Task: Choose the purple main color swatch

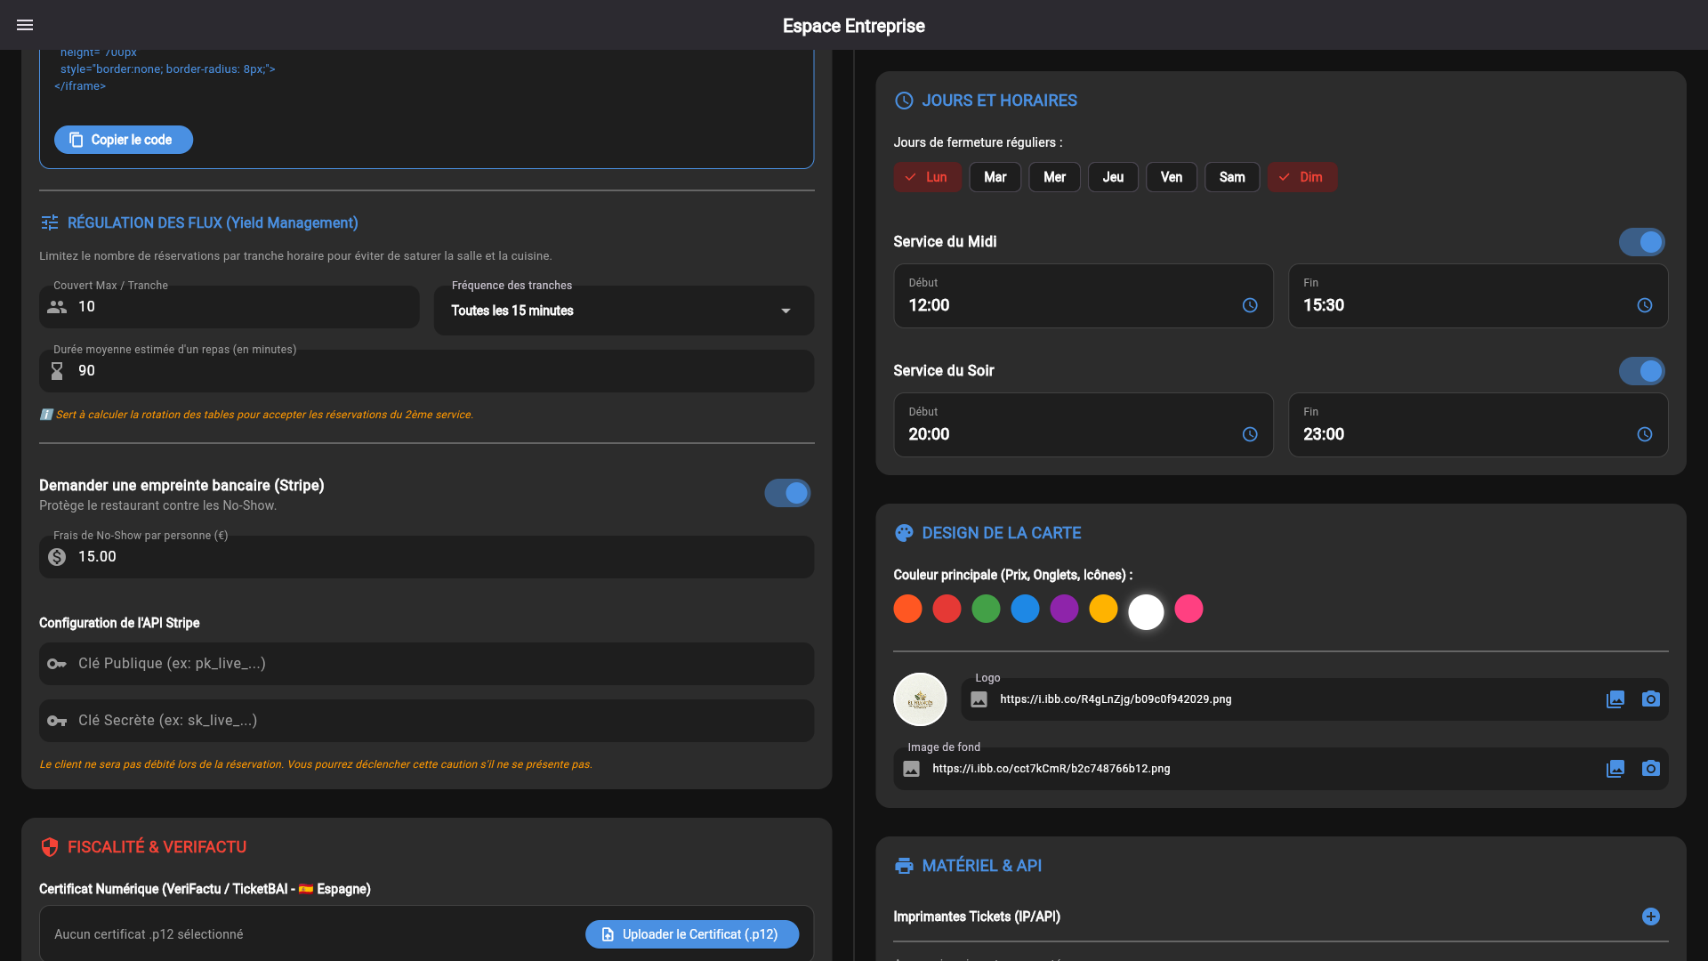Action: pos(1064,609)
